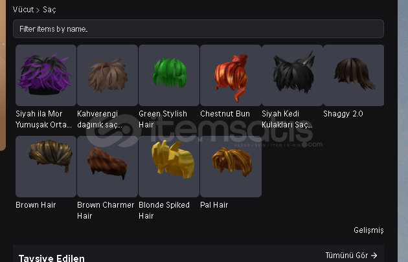Click the Green Stylish Hair name label
The height and width of the screenshot is (262, 408).
click(x=163, y=119)
